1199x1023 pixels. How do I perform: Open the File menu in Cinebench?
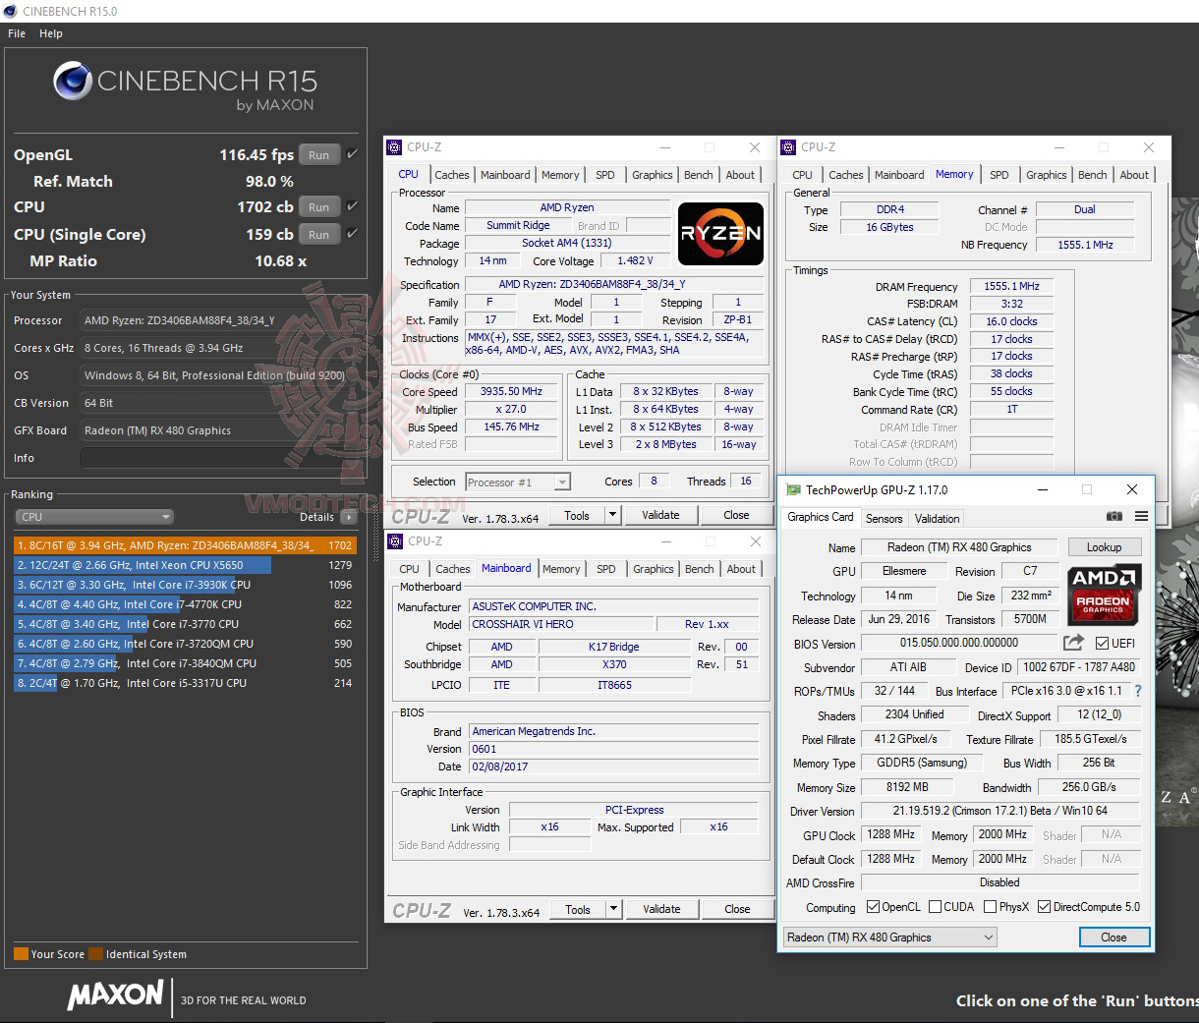click(16, 32)
